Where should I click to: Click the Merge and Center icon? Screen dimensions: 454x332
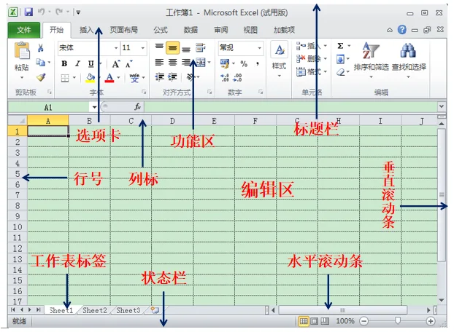[x=201, y=63]
